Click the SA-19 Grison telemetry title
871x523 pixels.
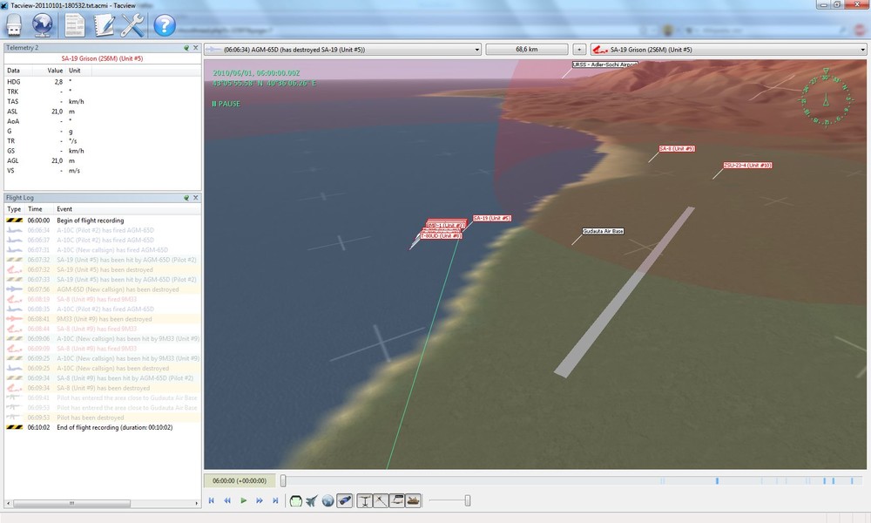click(x=102, y=58)
